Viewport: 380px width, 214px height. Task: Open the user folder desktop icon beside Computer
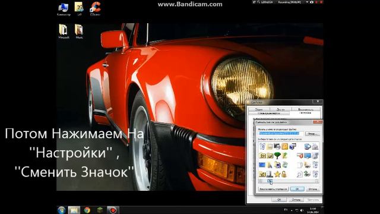coord(79,9)
